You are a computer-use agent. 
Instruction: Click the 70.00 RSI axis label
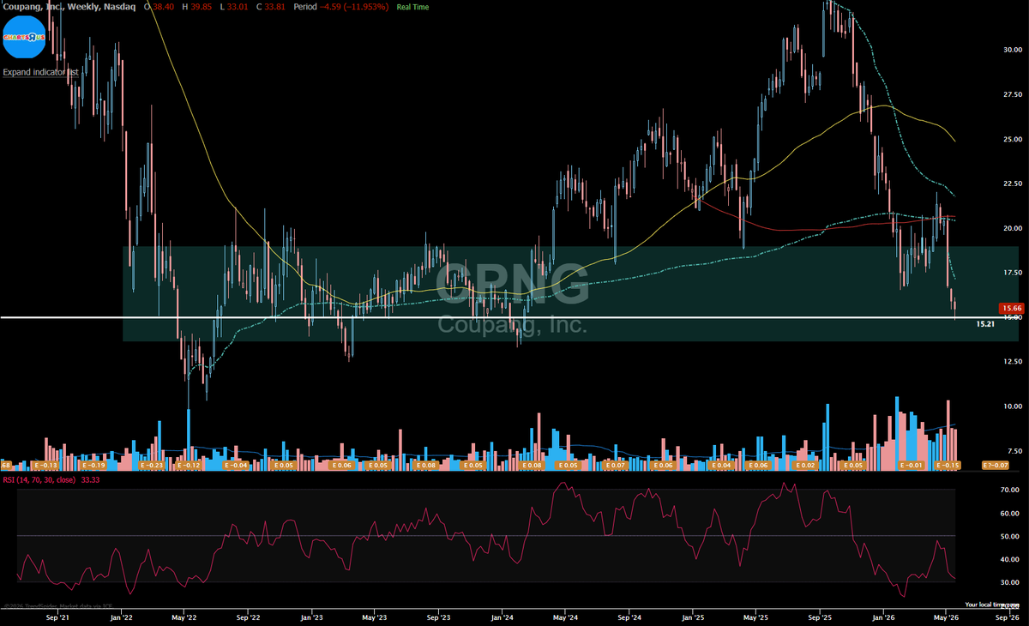[x=1009, y=490]
